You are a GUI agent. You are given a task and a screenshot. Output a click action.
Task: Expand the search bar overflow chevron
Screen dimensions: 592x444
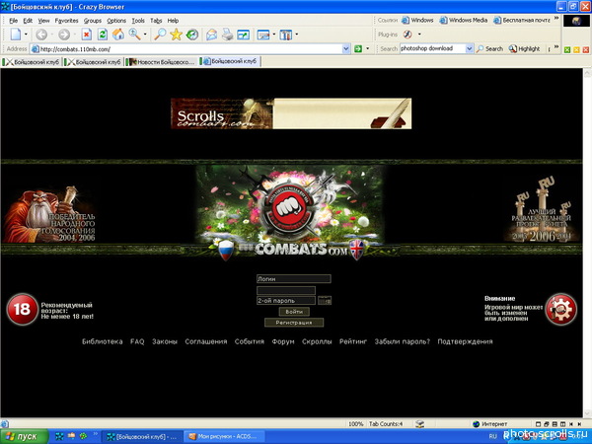coord(556,46)
